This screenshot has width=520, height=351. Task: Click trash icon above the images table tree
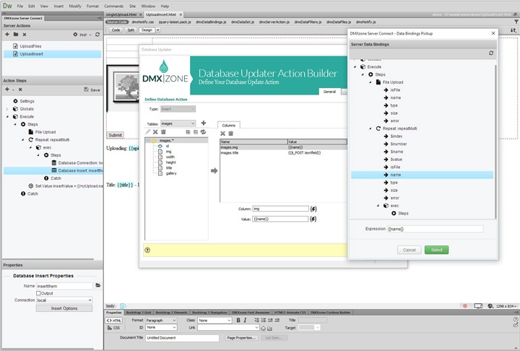pos(163,132)
